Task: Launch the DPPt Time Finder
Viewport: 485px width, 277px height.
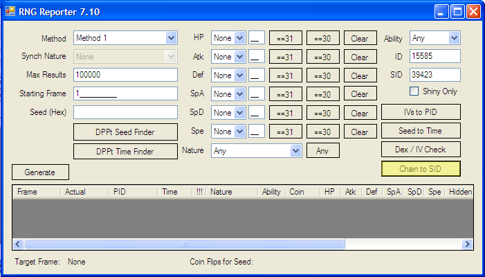Action: point(125,151)
